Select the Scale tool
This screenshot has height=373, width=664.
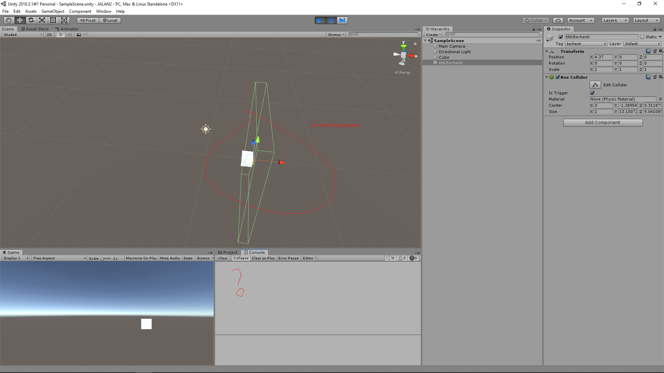coord(42,20)
